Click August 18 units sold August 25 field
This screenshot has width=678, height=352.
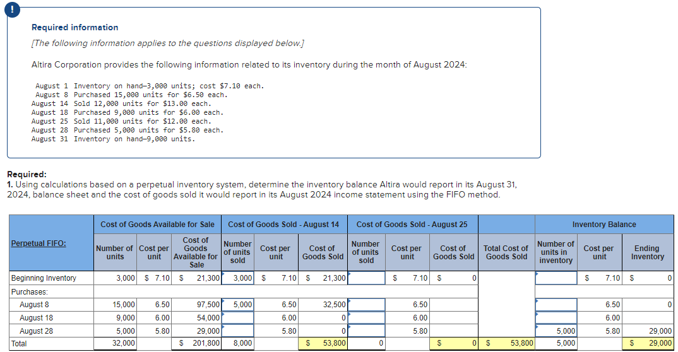(366, 318)
